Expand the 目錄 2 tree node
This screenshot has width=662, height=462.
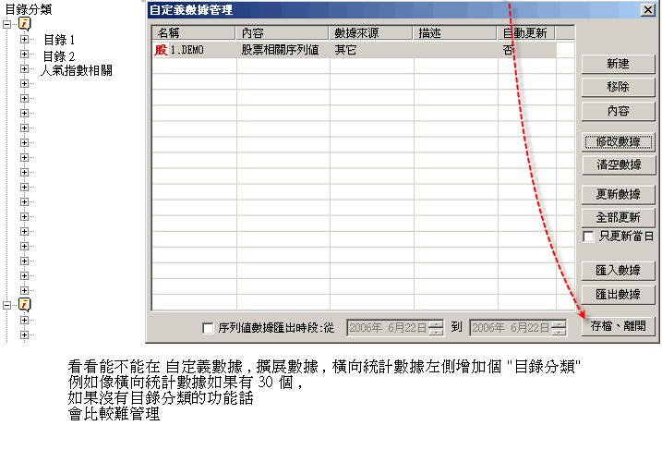(25, 55)
